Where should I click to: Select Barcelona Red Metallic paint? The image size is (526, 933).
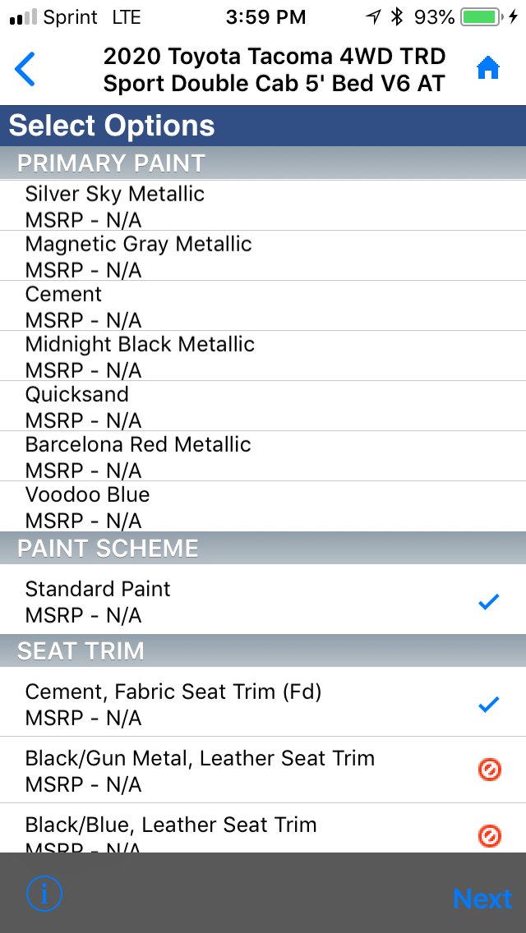[263, 457]
